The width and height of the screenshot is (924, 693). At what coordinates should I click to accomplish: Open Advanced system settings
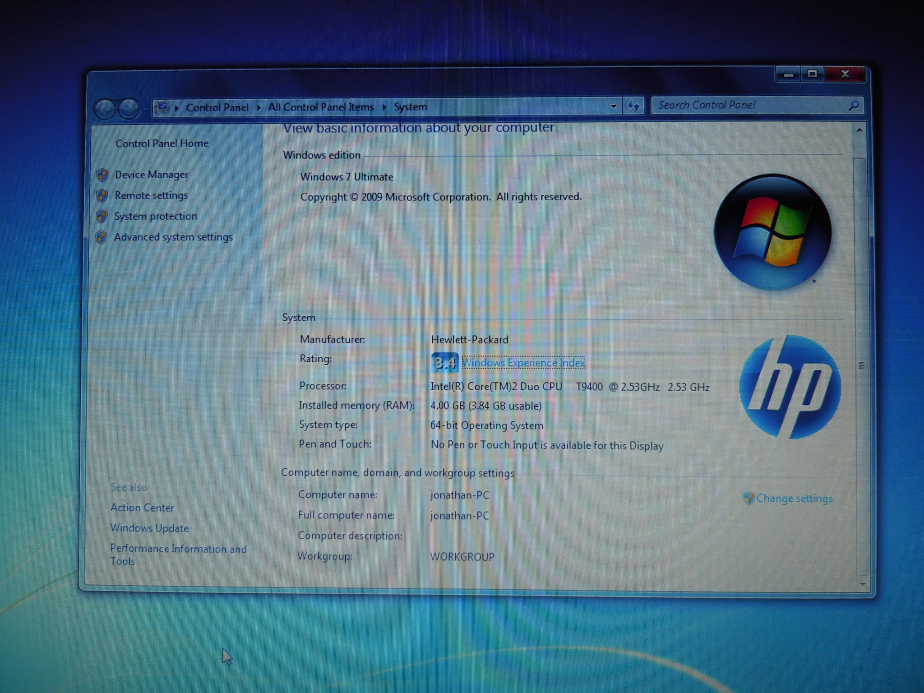tap(173, 237)
